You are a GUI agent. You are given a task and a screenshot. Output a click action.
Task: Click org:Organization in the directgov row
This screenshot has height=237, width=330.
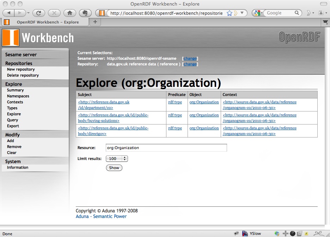tap(204, 128)
